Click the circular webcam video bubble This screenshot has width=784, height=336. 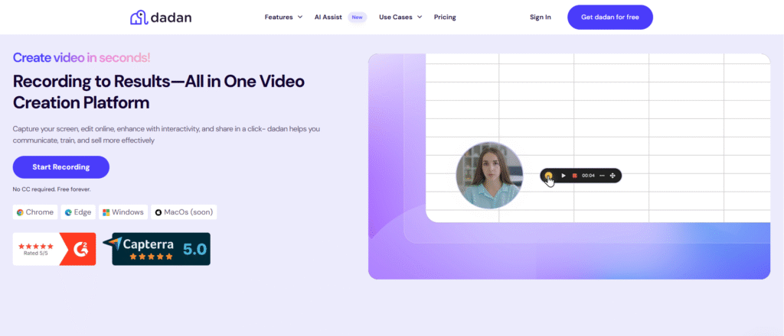pos(489,176)
